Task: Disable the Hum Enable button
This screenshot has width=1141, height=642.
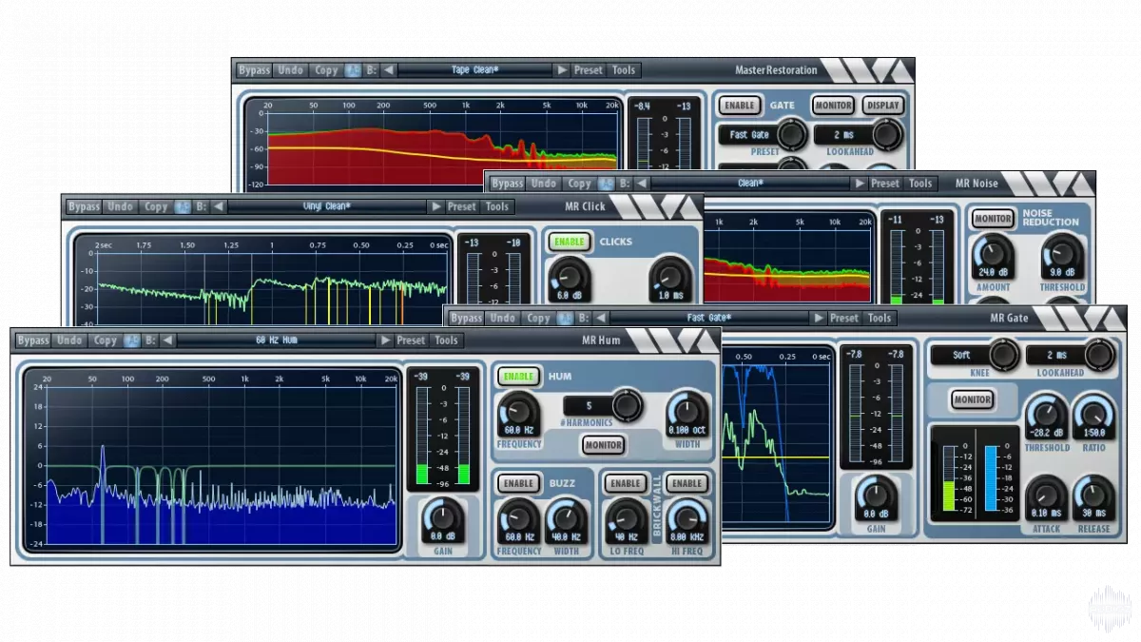Action: [x=518, y=376]
